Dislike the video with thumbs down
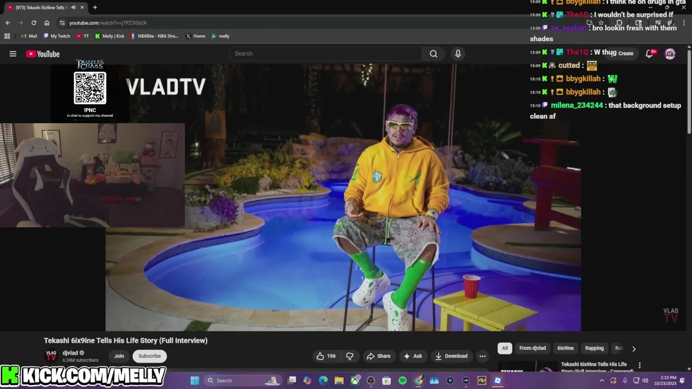 (350, 356)
